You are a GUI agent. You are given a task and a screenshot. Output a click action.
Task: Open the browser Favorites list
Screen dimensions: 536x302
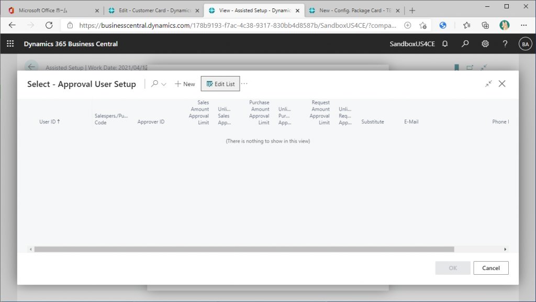[x=466, y=25]
